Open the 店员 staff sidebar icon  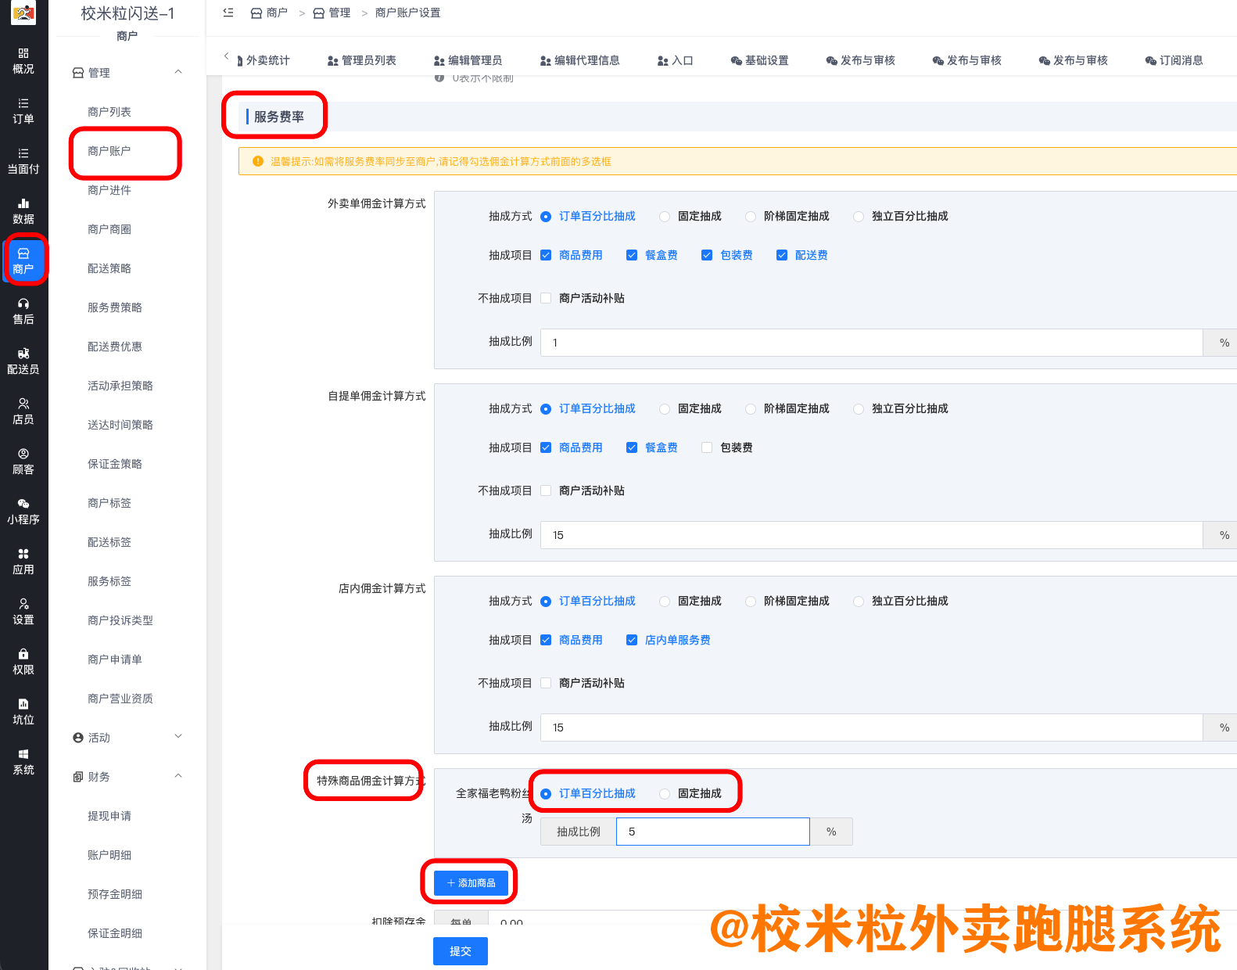tap(23, 411)
